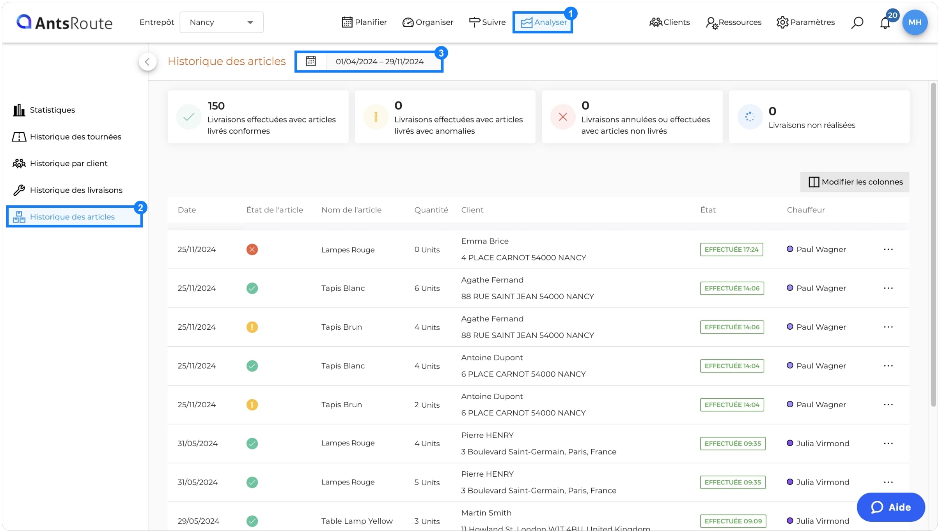This screenshot has height=532, width=940.
Task: Click the Quantité column header
Action: tap(431, 210)
